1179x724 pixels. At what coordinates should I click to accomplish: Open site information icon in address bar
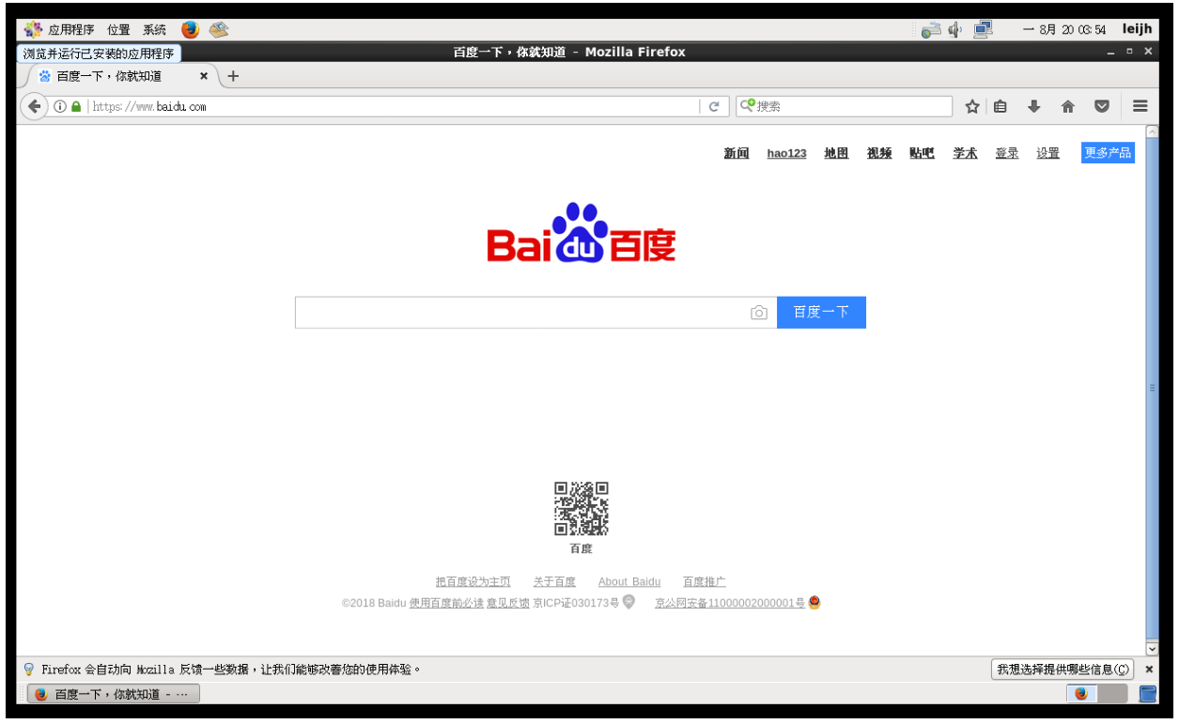click(60, 106)
